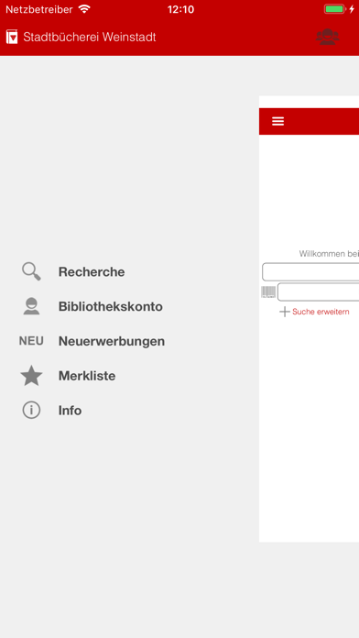Tap the hamburger menu icon

(x=278, y=121)
